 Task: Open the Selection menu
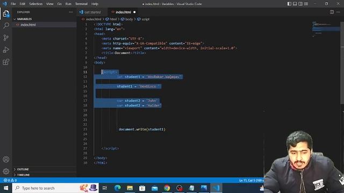pos(36,4)
